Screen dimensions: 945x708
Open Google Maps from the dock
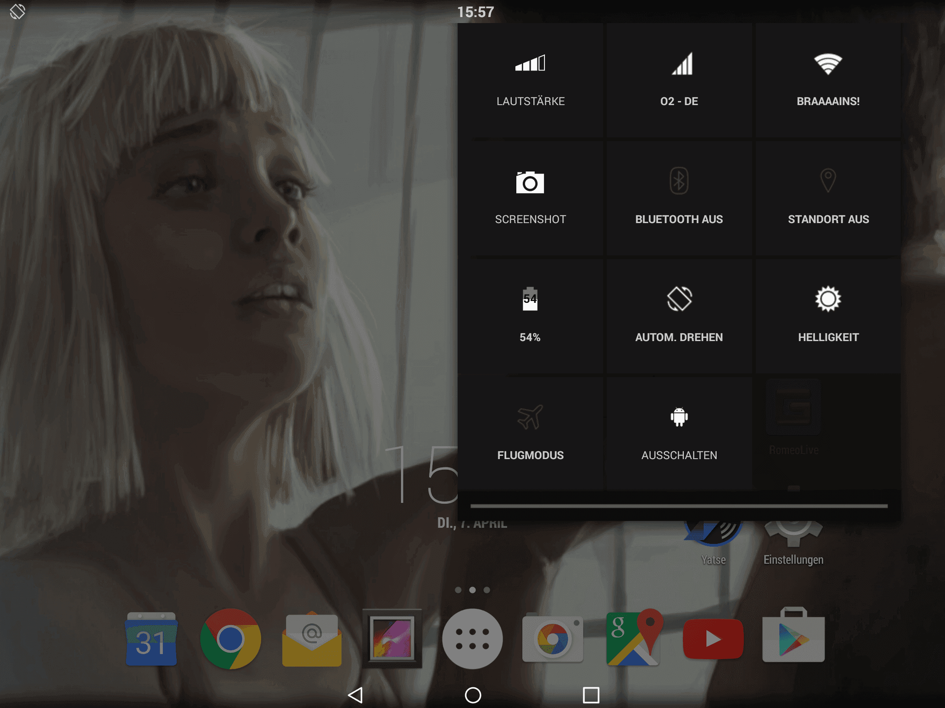tap(634, 638)
